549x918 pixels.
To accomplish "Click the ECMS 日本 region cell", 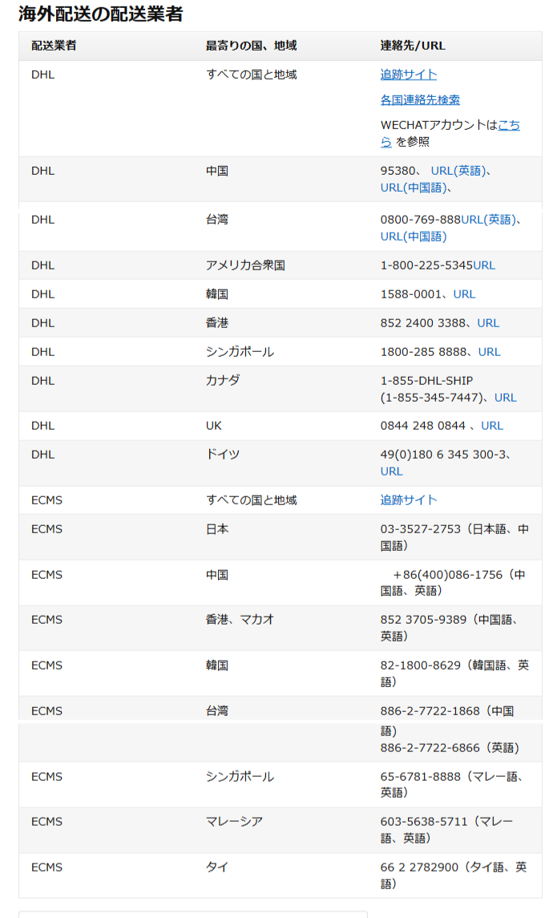I will [x=216, y=528].
